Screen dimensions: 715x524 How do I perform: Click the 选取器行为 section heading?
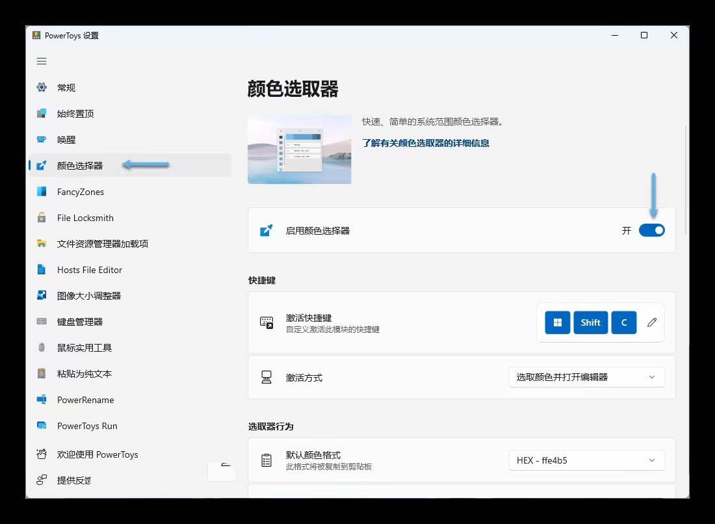(271, 426)
